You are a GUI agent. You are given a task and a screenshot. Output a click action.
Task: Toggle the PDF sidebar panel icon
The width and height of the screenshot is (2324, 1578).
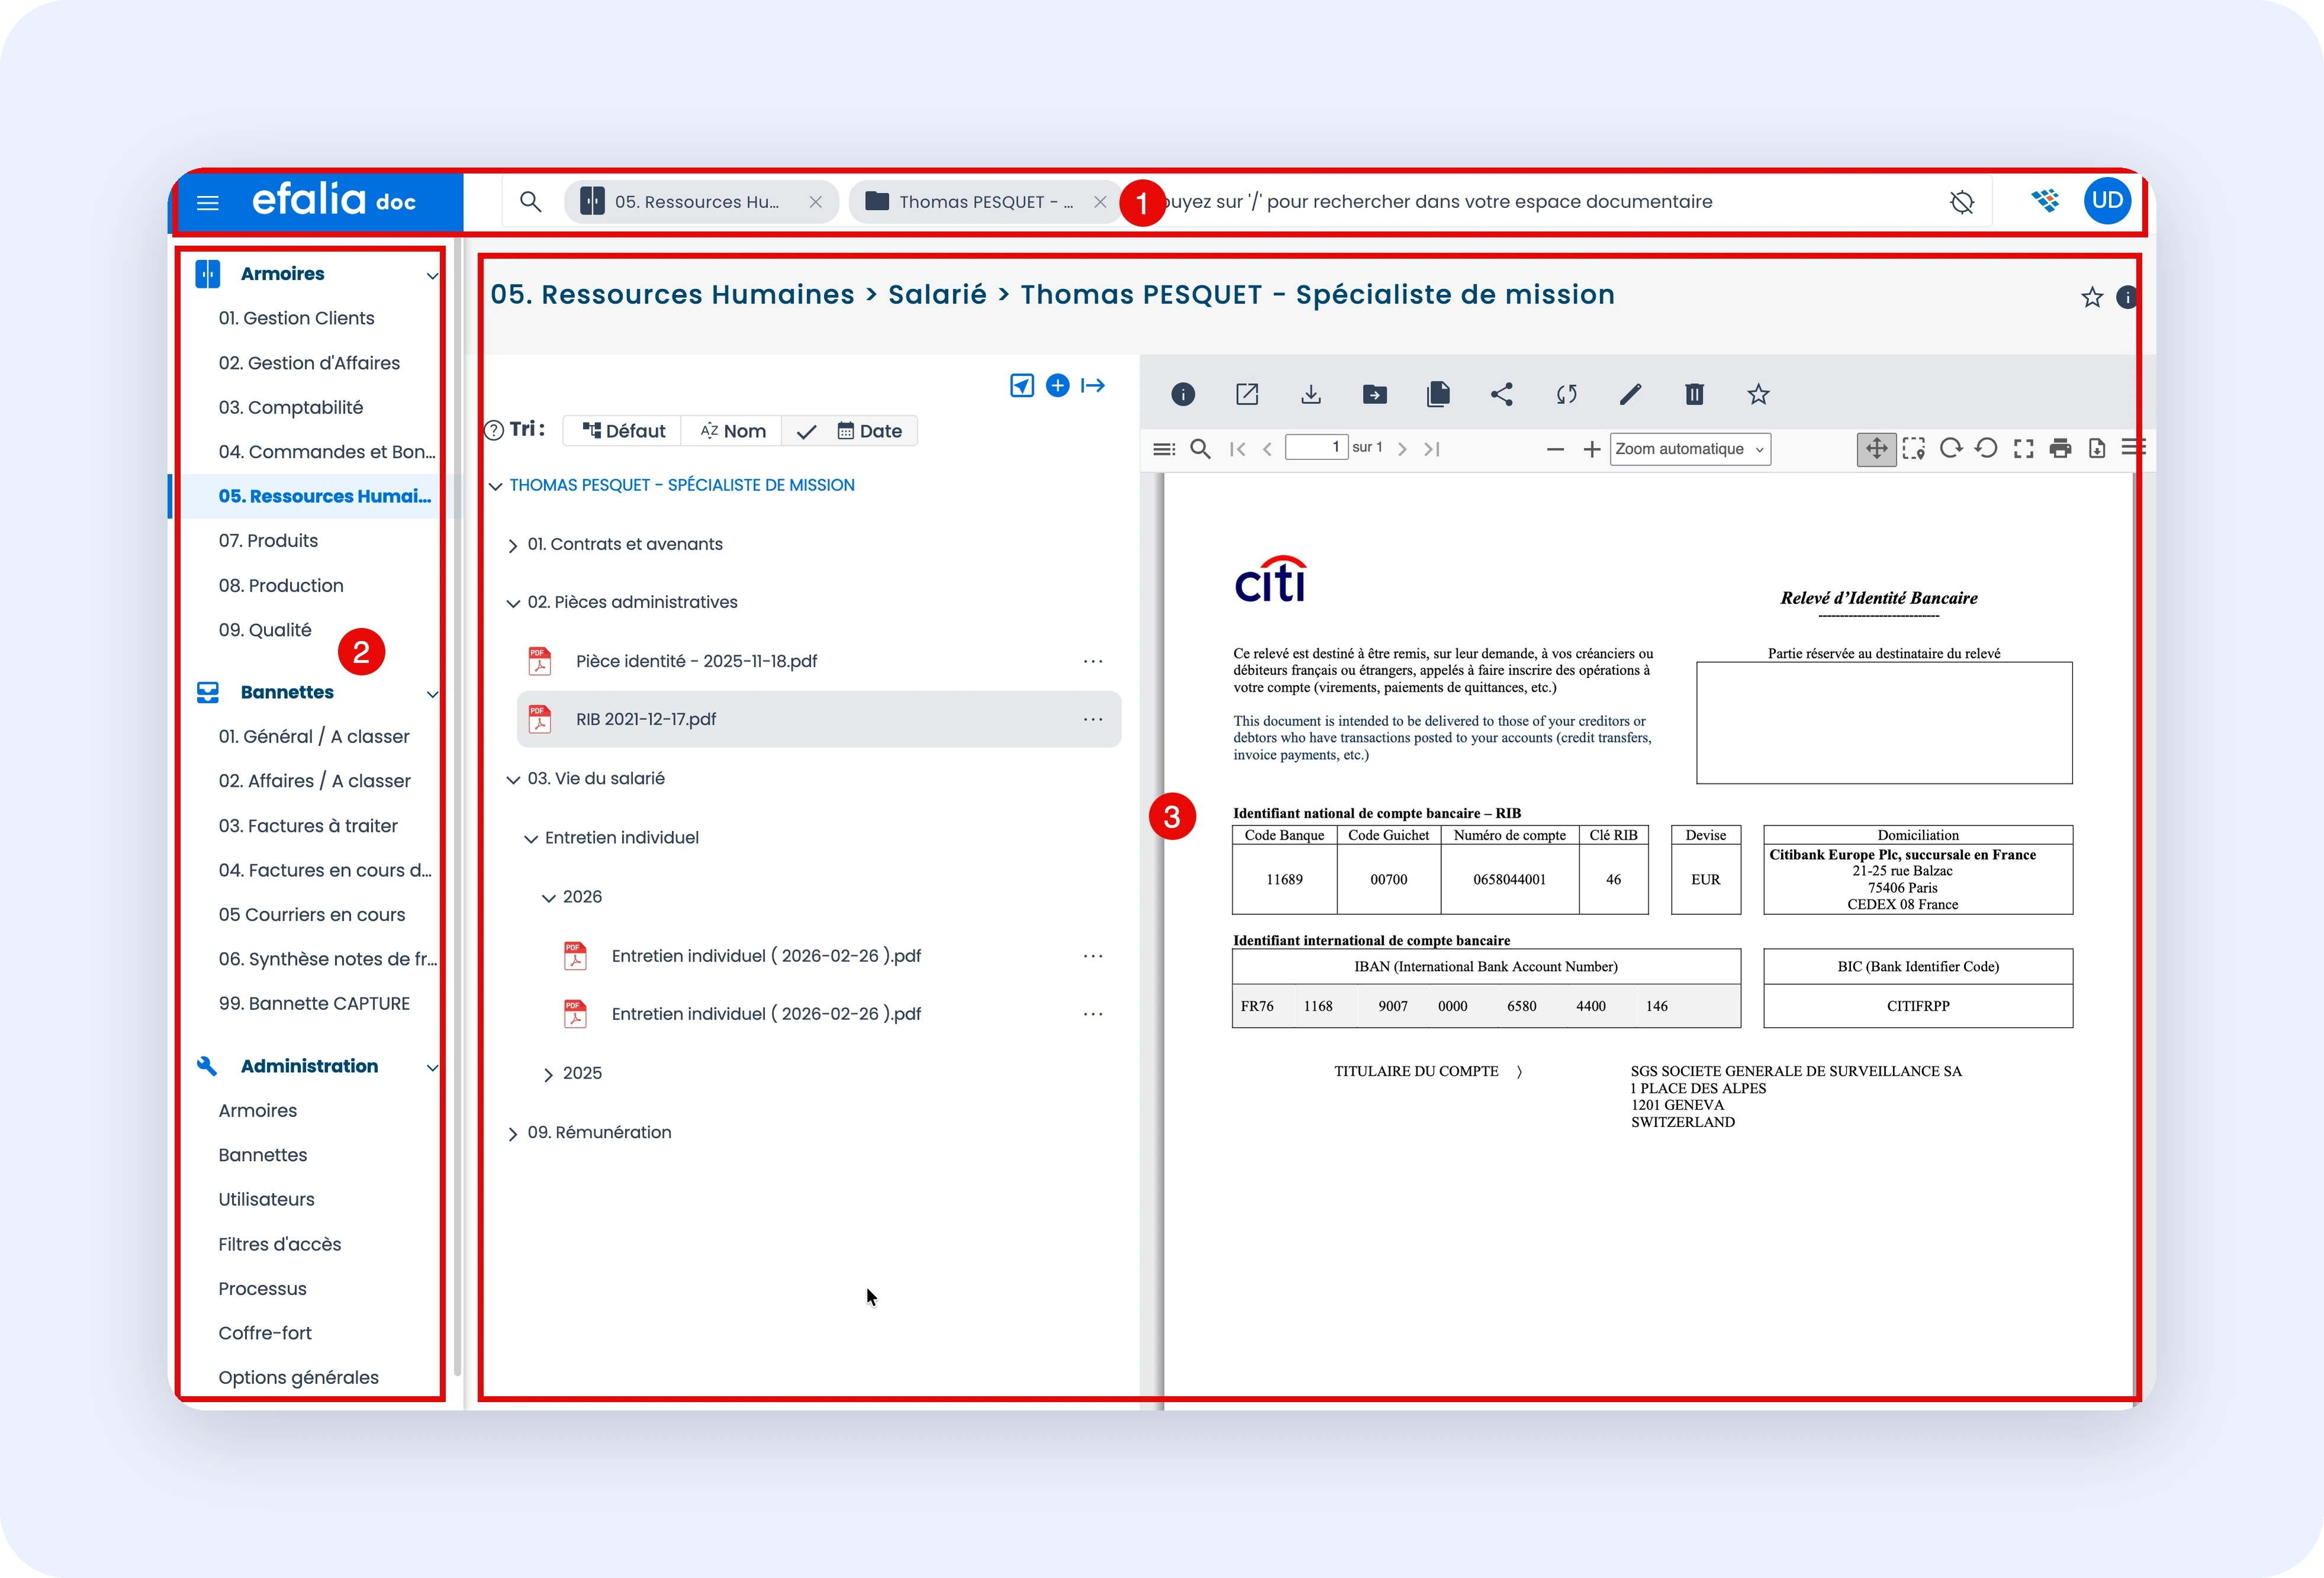pyautogui.click(x=1164, y=450)
